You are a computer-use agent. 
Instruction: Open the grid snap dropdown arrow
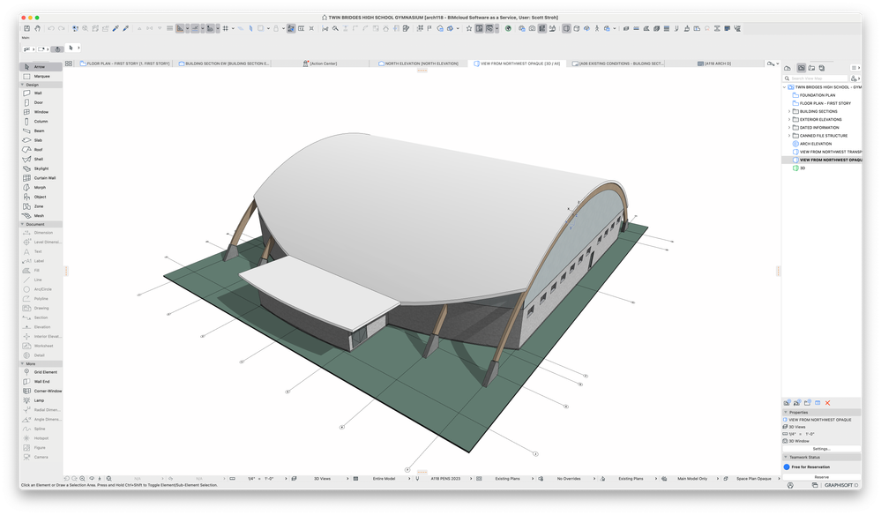point(233,28)
